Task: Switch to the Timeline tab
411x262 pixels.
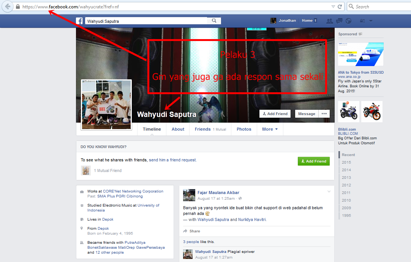Action: [152, 129]
